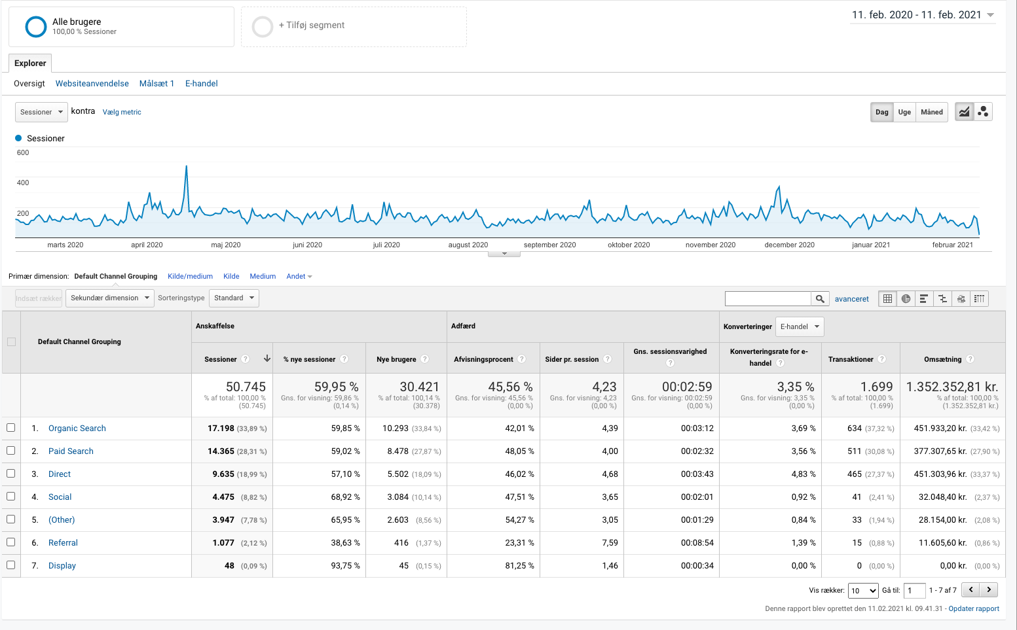The height and width of the screenshot is (630, 1017).
Task: Select the pivot table view icon
Action: [979, 299]
